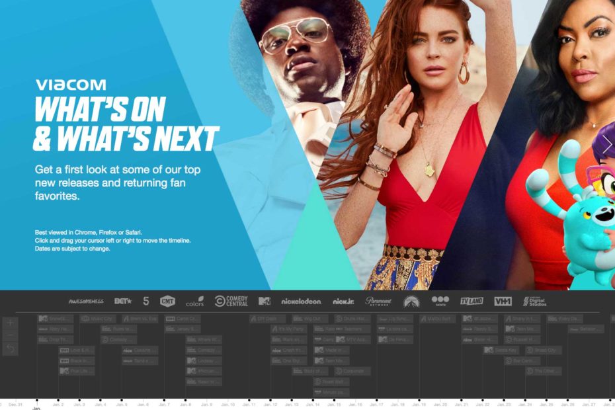Open the VH1 'Love & H...' show card
This screenshot has width=615, height=410.
77,350
